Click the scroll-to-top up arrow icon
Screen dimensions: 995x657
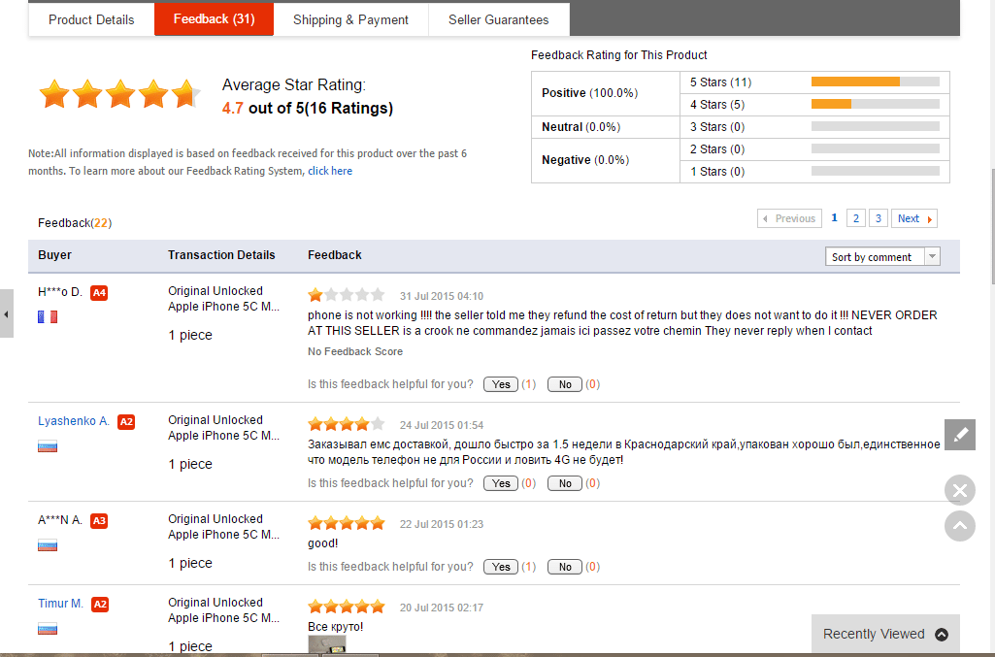pyautogui.click(x=959, y=526)
